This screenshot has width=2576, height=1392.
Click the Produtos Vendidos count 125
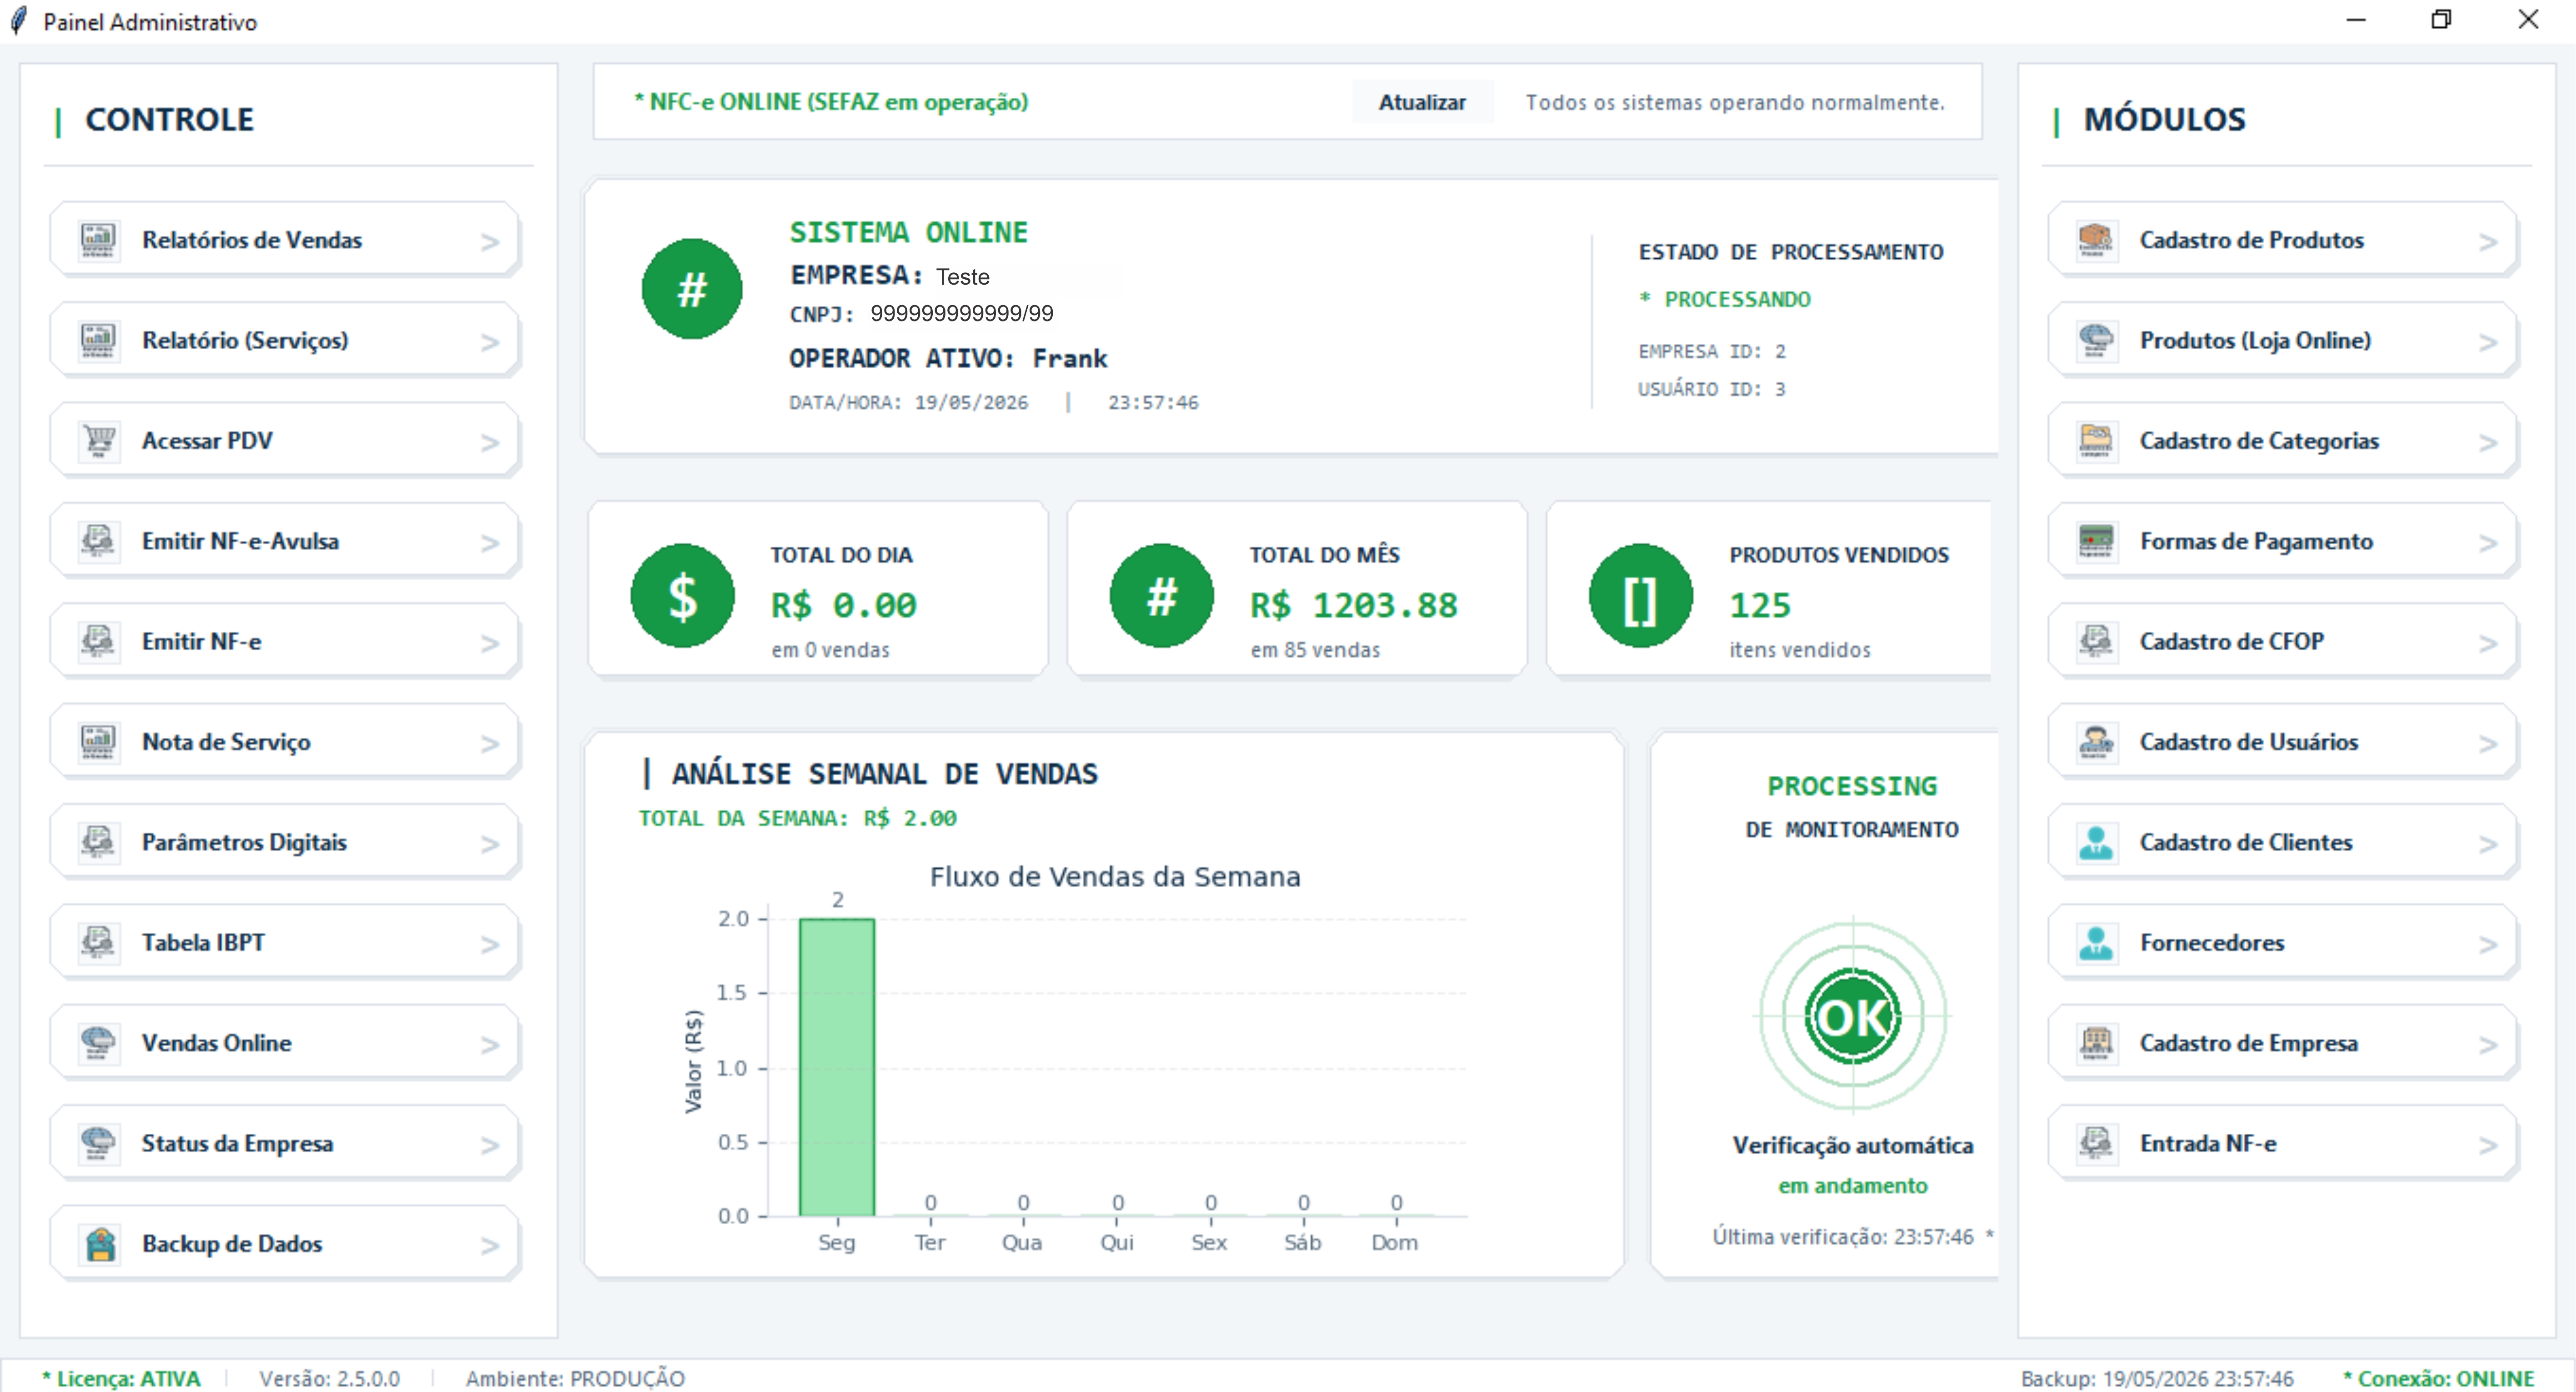pos(1760,605)
